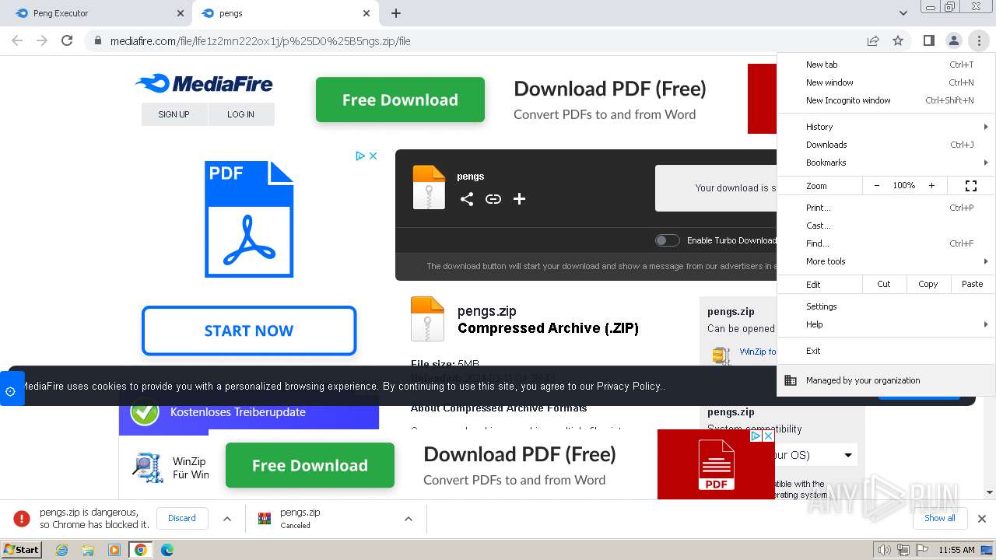Select Exit from the menu
Image resolution: width=996 pixels, height=560 pixels.
pos(886,351)
